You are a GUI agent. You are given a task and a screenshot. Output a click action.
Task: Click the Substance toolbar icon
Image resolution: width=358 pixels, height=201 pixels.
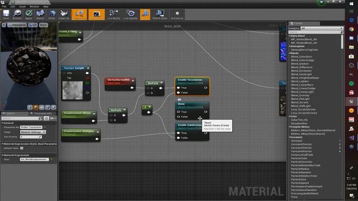[177, 15]
